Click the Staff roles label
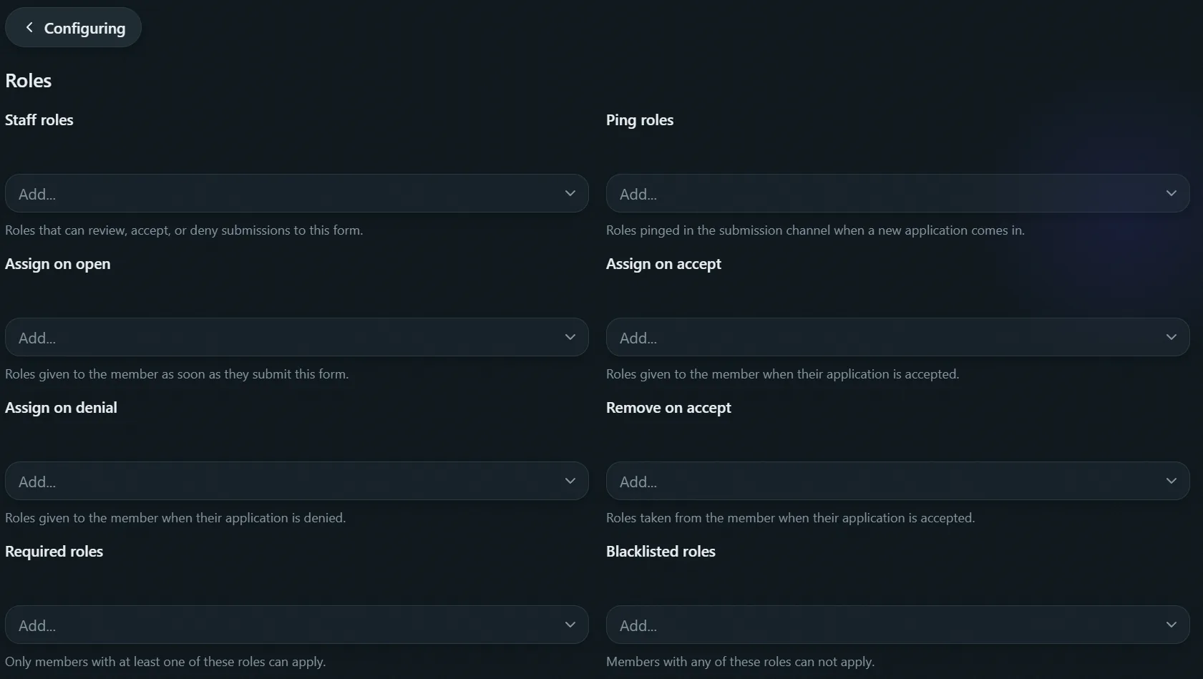 (x=39, y=120)
